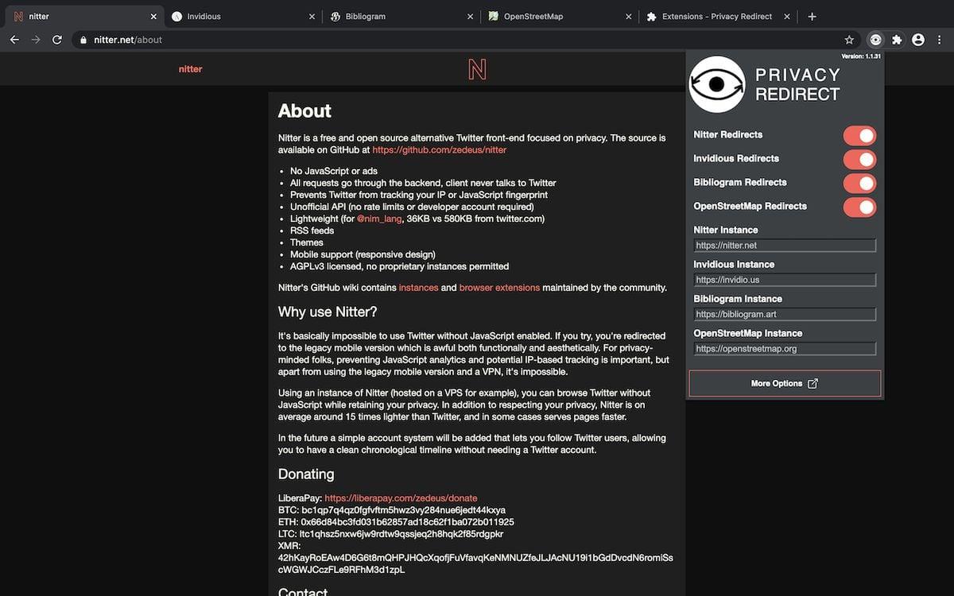This screenshot has height=596, width=954.
Task: Close the Bibliogram tab
Action: (x=470, y=16)
